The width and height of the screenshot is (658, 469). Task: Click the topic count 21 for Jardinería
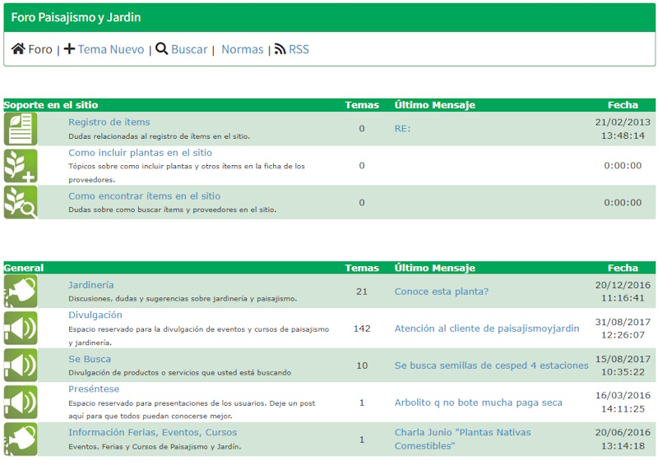click(362, 292)
